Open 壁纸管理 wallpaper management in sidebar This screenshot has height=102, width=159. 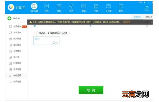pos(15,45)
